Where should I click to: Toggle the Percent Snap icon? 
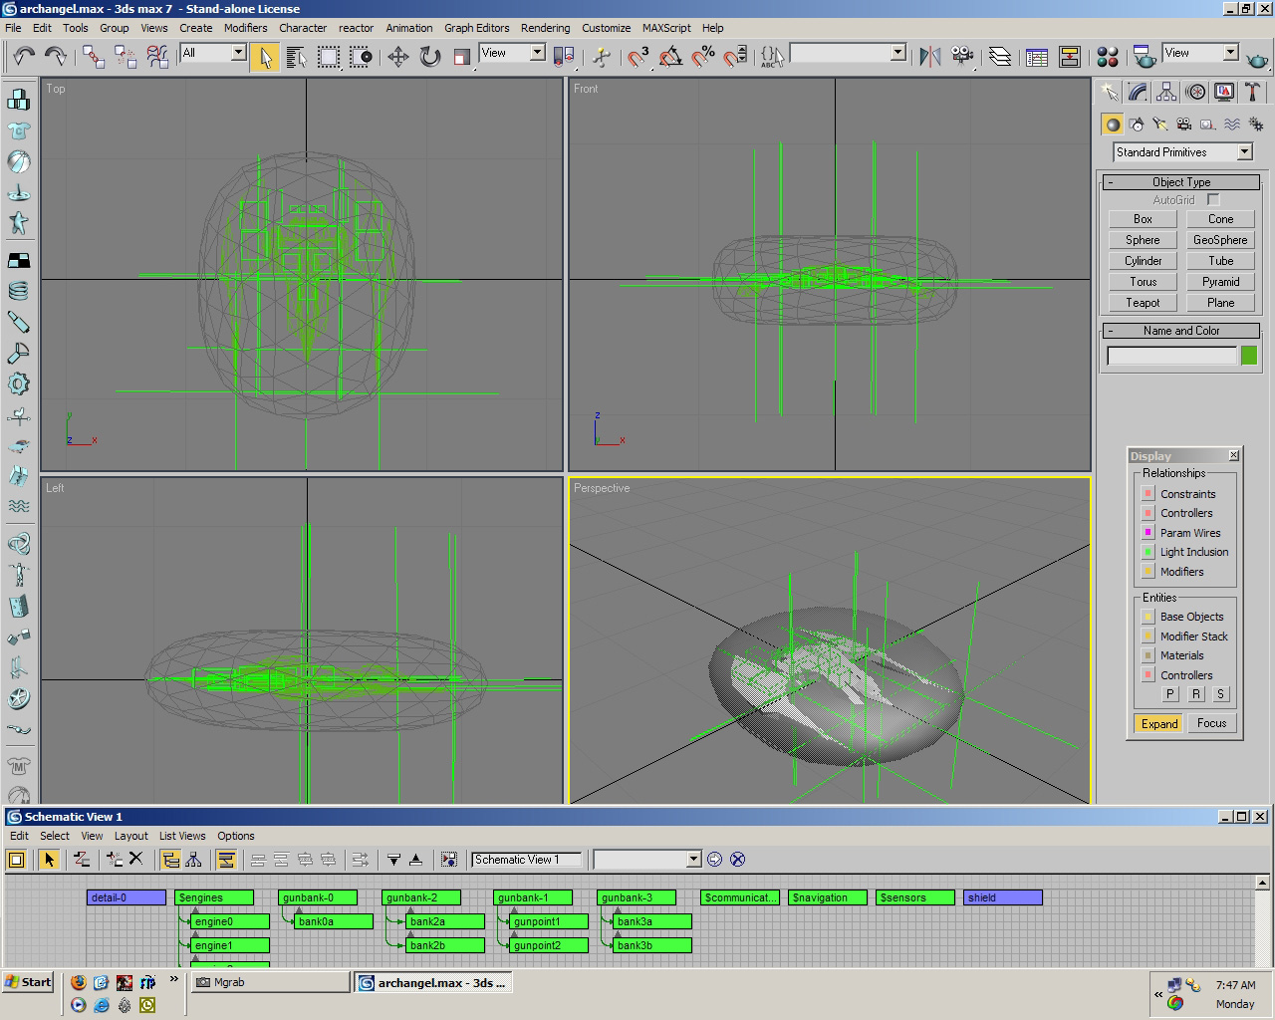click(x=703, y=57)
